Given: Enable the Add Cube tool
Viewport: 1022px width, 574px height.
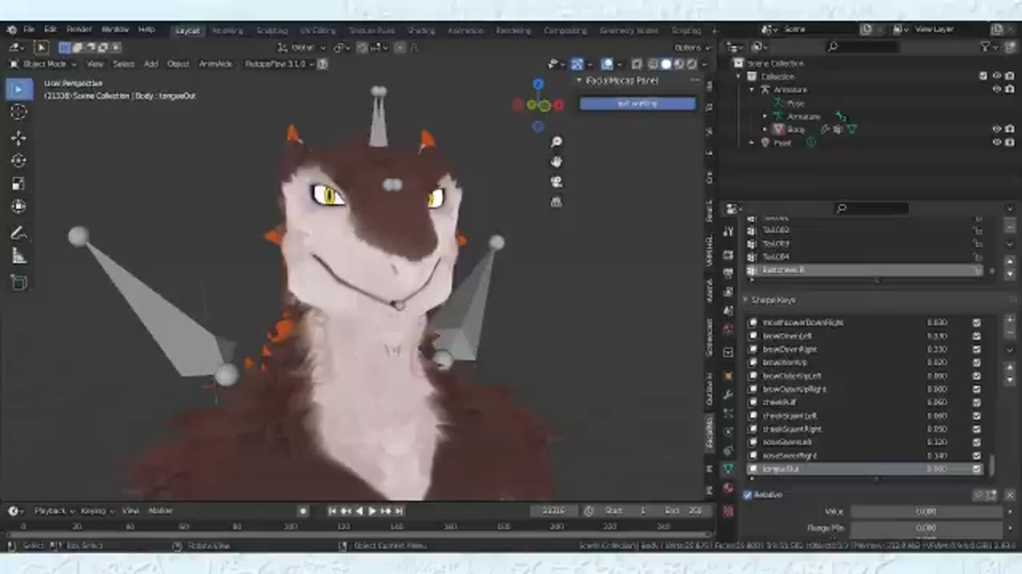Looking at the screenshot, I should (x=19, y=282).
